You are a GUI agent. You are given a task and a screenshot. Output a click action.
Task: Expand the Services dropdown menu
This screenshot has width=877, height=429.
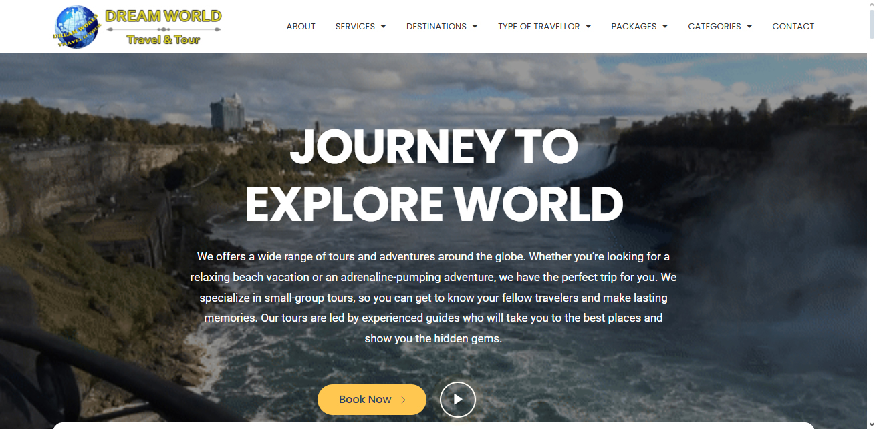(x=361, y=27)
